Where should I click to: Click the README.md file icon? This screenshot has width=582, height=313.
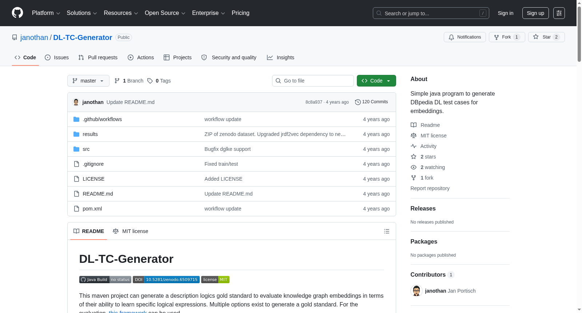pyautogui.click(x=76, y=194)
